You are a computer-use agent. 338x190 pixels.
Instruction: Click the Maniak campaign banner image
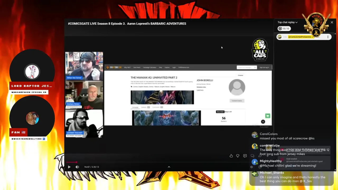click(162, 97)
